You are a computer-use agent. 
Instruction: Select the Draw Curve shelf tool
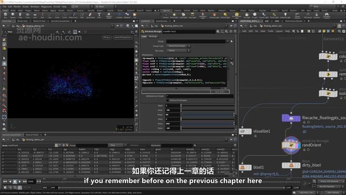coord(74,15)
